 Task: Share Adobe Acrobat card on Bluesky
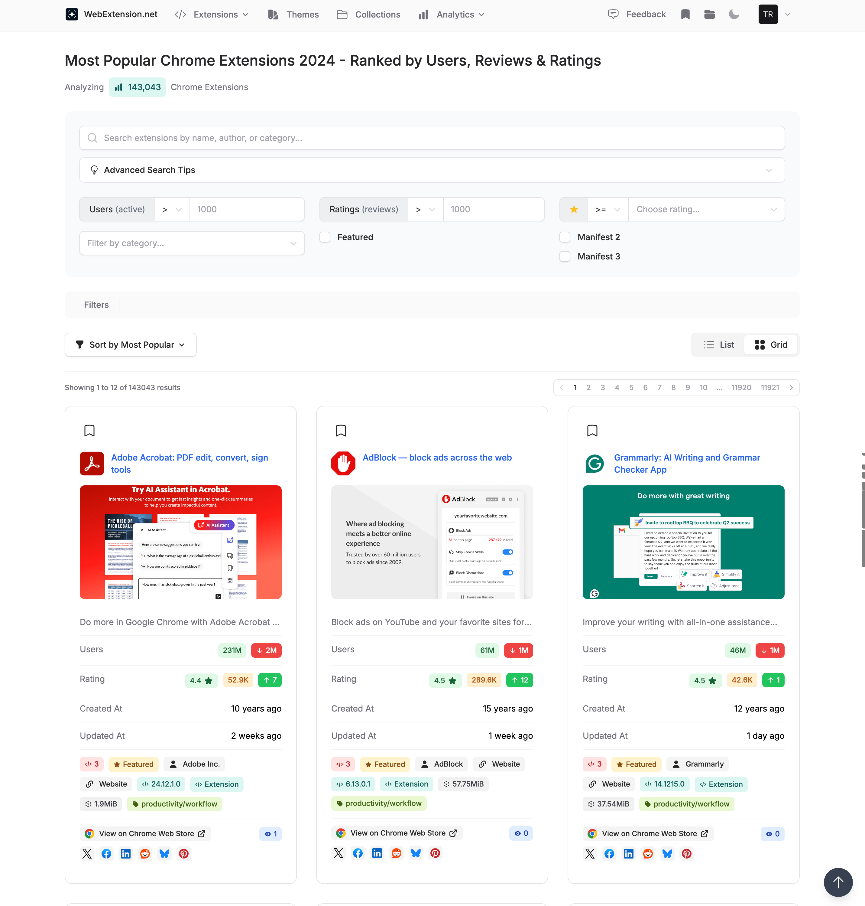pyautogui.click(x=165, y=853)
